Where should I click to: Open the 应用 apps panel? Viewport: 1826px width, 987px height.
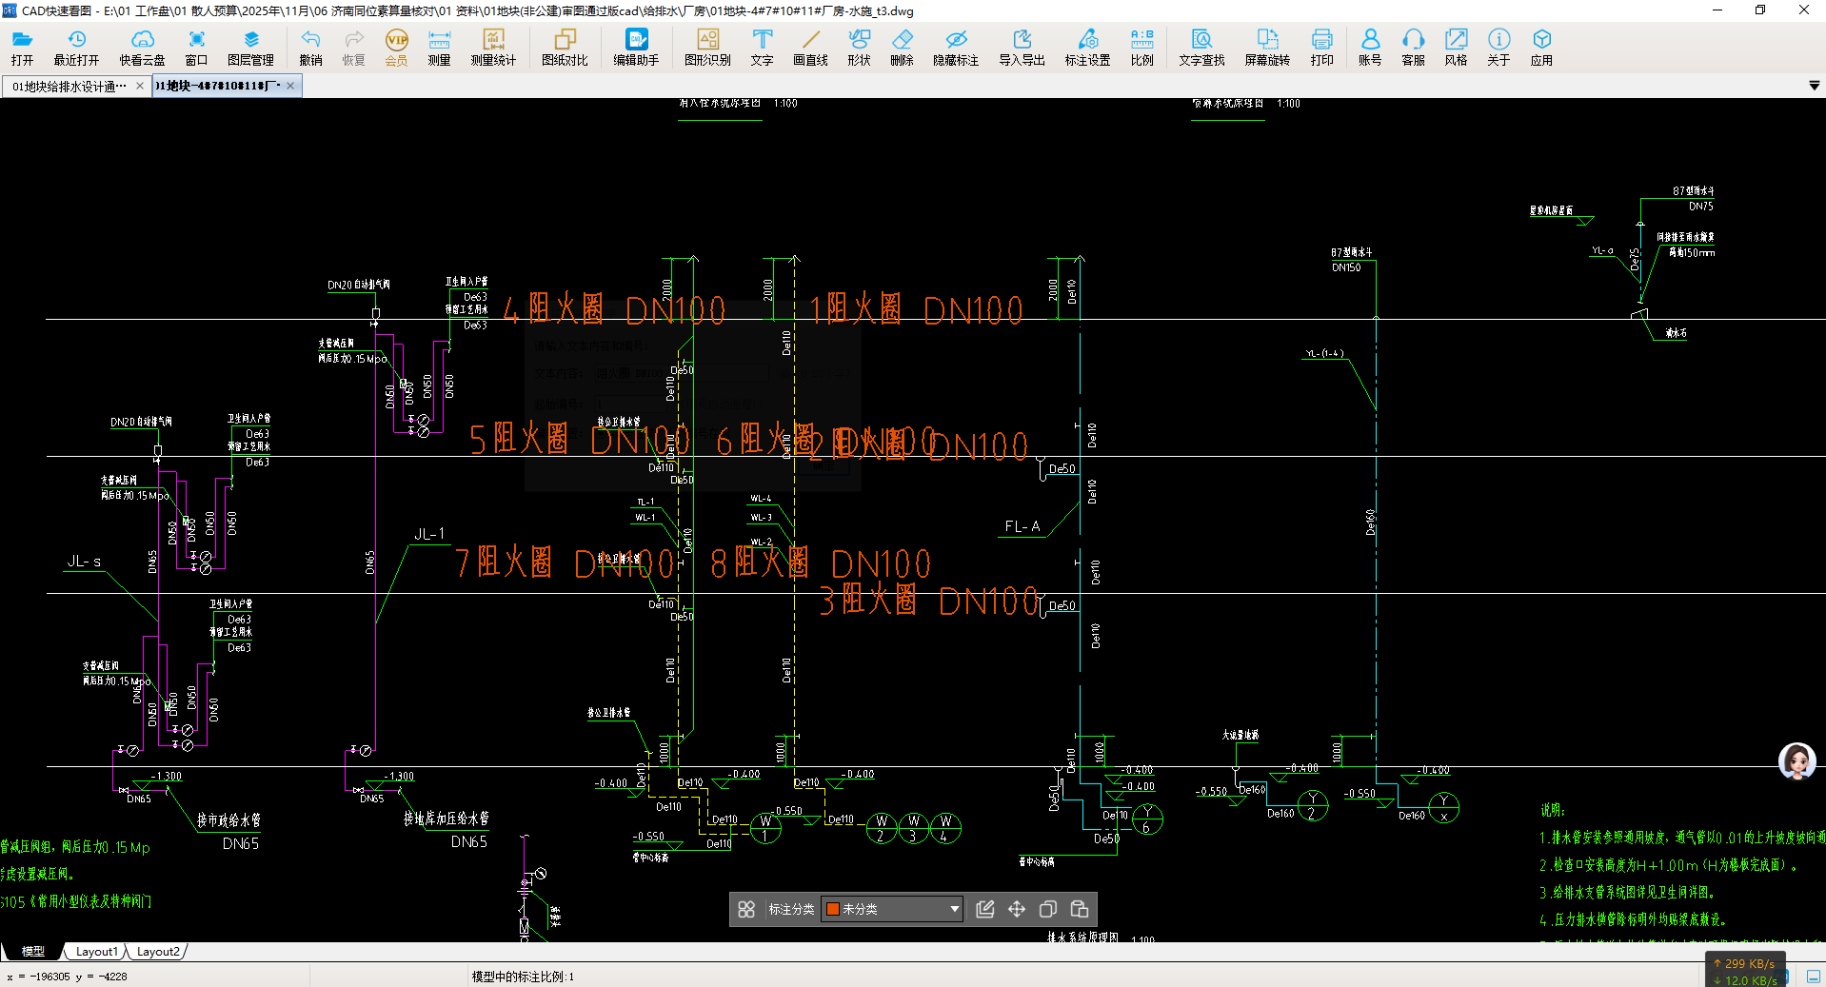1541,47
